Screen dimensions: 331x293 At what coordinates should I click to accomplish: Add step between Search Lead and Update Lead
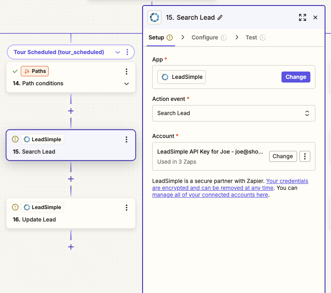point(71,179)
